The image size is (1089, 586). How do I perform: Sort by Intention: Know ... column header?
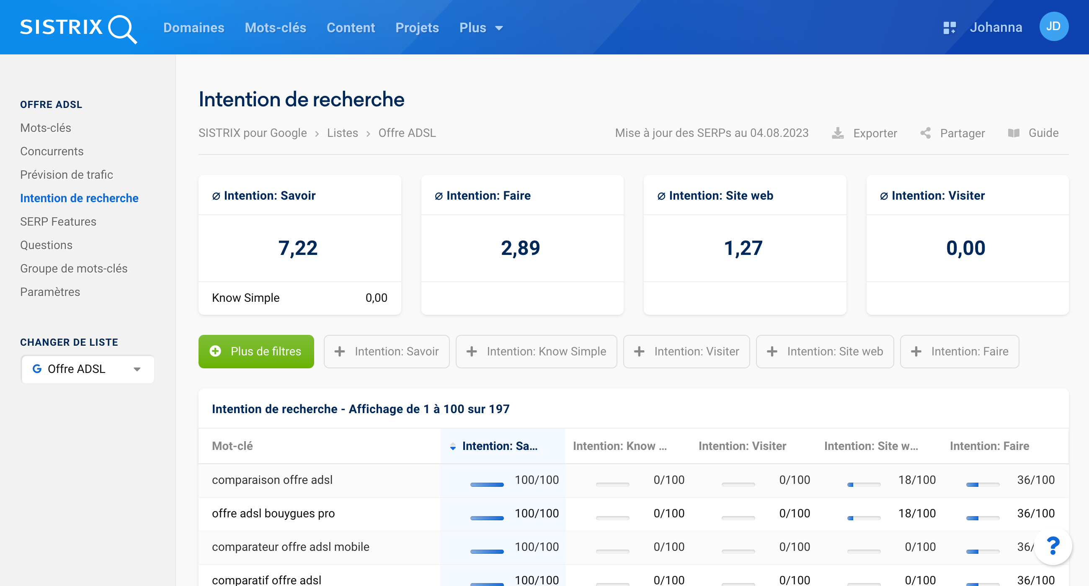(x=619, y=446)
